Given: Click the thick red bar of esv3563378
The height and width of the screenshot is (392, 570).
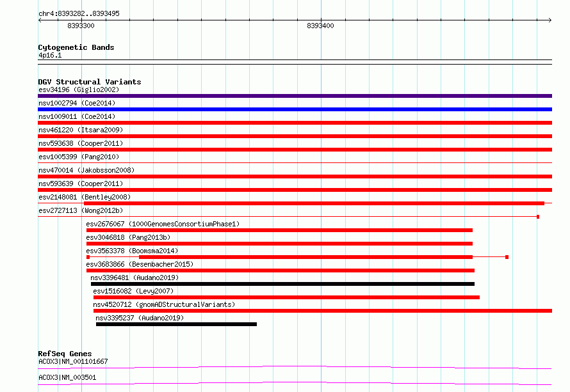Looking at the screenshot, I should click(x=305, y=257).
